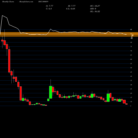The width and height of the screenshot is (138, 138).
Task: Select the open value "O: 7.77"
Action: pyautogui.click(x=49, y=6)
